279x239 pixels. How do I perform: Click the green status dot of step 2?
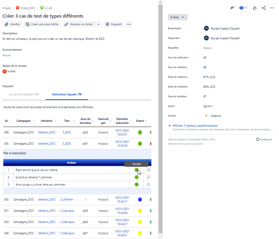pyautogui.click(x=137, y=177)
